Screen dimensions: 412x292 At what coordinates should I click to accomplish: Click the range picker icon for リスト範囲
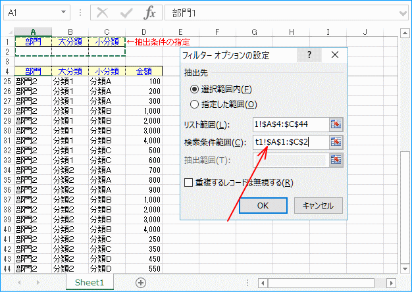click(x=337, y=124)
